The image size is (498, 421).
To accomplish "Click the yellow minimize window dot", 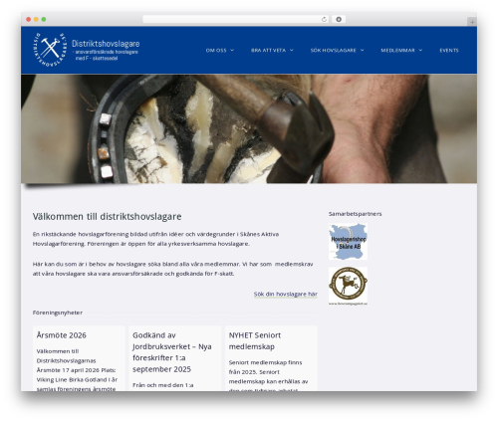I will (x=36, y=19).
